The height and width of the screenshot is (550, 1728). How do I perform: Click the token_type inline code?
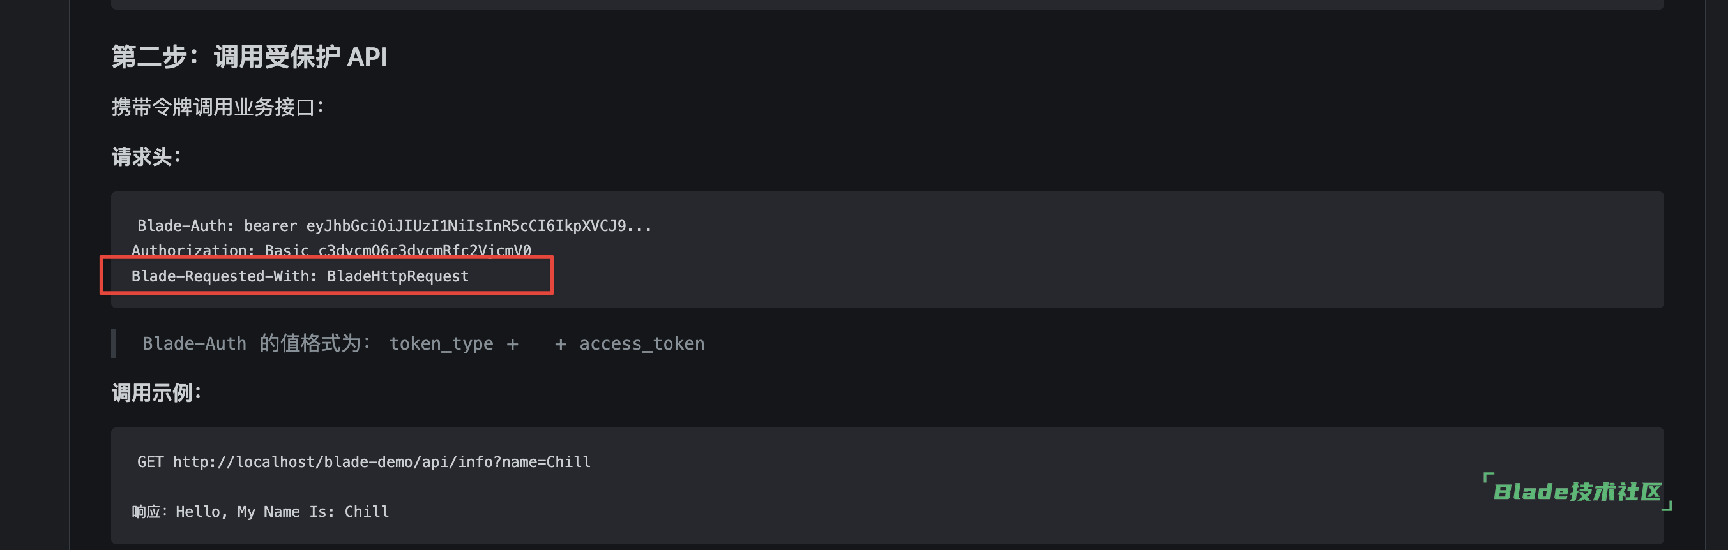click(x=441, y=344)
